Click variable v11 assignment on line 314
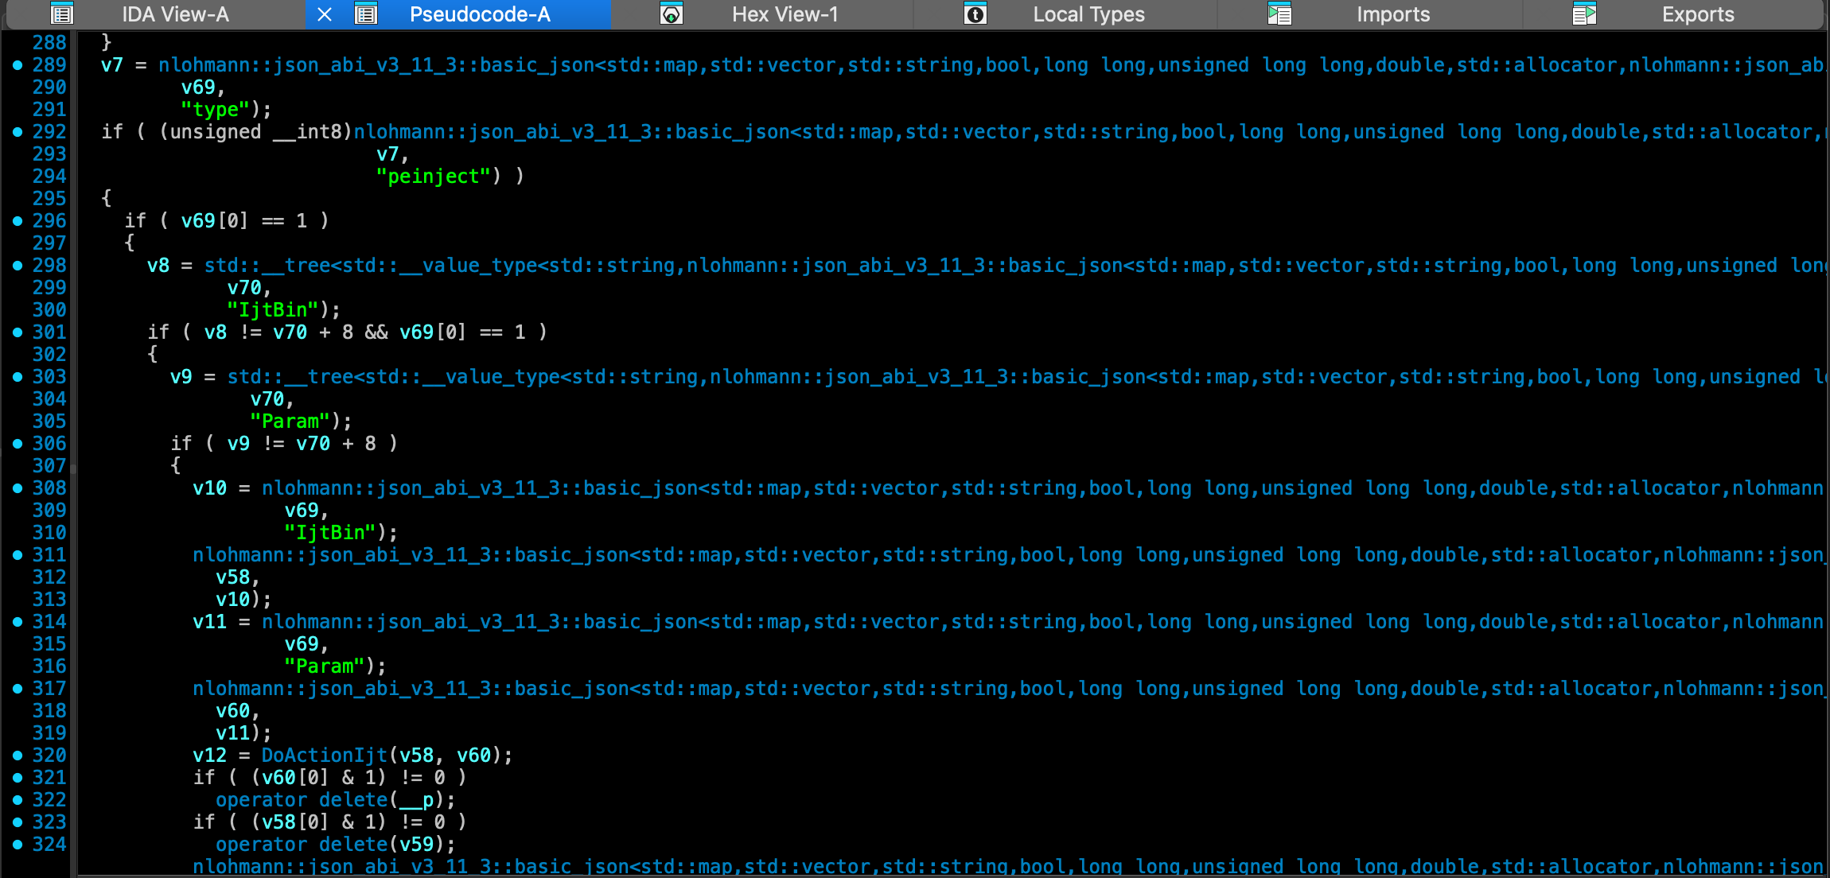1830x878 pixels. click(x=210, y=622)
